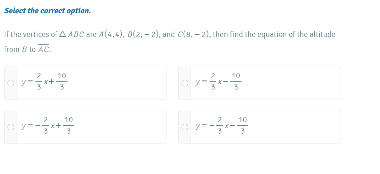Click the 'Select the correct option.' heading

click(47, 11)
